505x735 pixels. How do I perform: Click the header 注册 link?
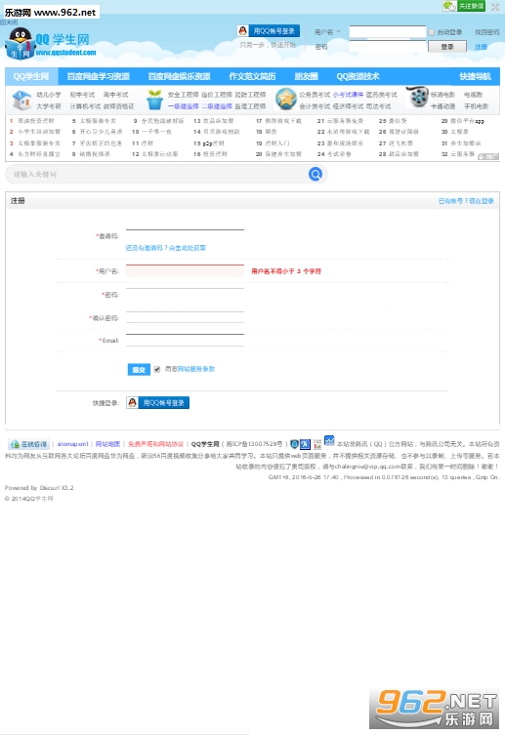tap(481, 47)
